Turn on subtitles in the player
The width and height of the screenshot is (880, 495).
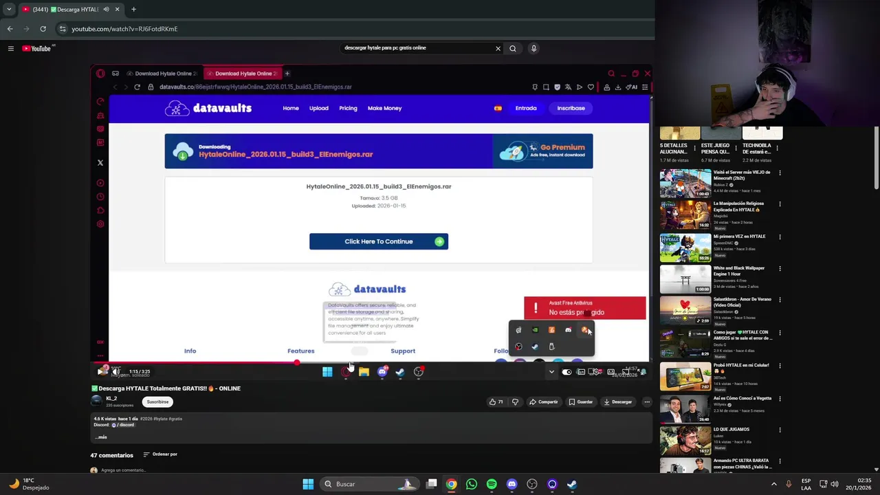click(581, 371)
